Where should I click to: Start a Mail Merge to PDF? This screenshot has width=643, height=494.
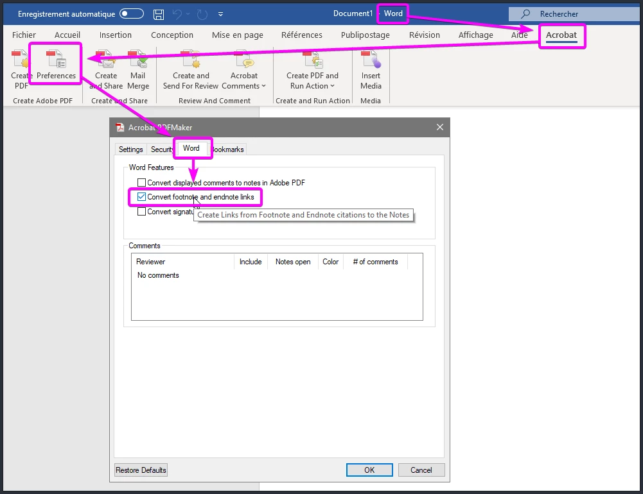click(x=138, y=70)
